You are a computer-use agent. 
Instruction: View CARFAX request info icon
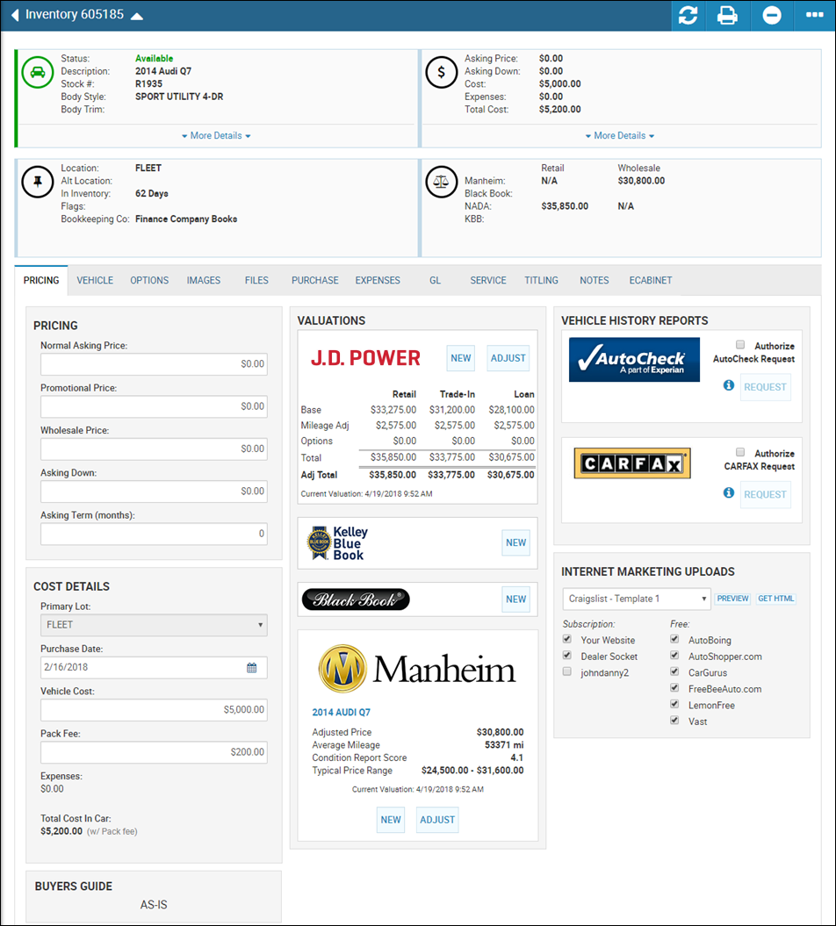click(729, 492)
